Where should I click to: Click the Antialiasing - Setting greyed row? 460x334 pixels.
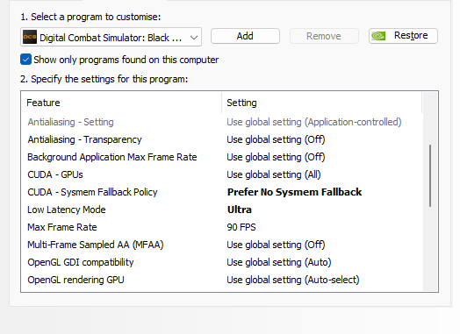point(222,122)
